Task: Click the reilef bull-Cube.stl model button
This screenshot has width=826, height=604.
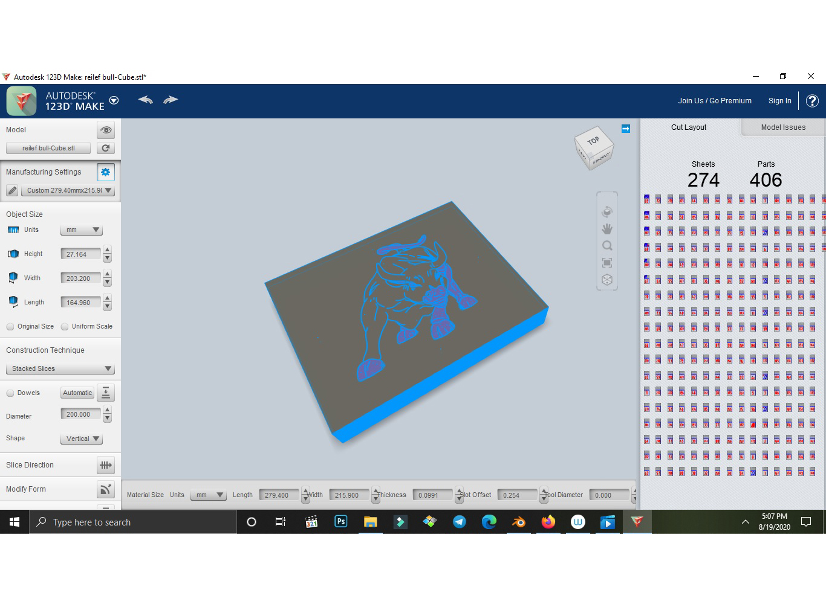Action: point(48,148)
